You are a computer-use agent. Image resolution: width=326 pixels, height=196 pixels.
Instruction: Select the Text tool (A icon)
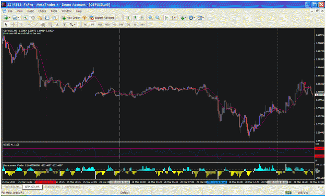coord(57,24)
